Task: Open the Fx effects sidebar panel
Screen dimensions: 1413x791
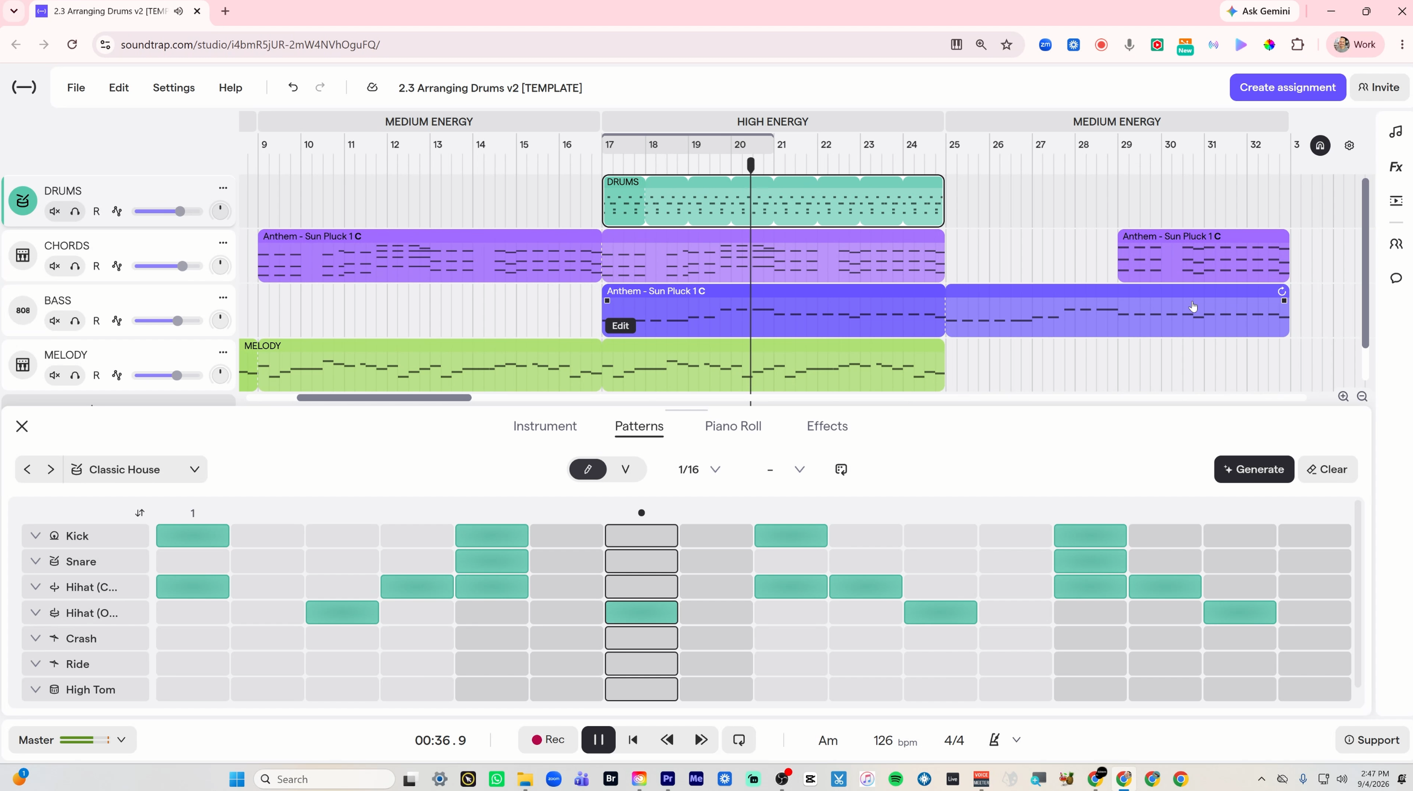Action: click(x=1395, y=167)
